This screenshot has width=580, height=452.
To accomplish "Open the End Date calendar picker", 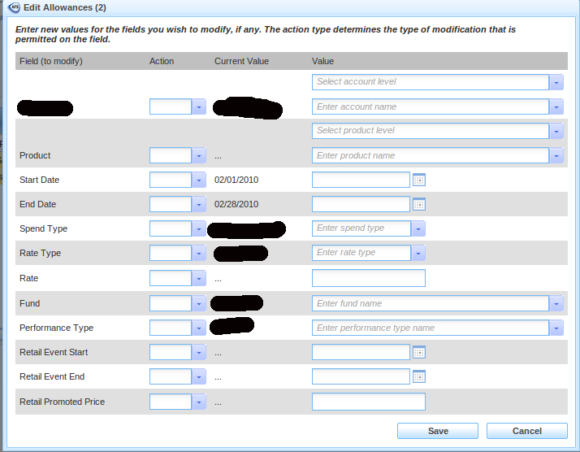I will [419, 204].
